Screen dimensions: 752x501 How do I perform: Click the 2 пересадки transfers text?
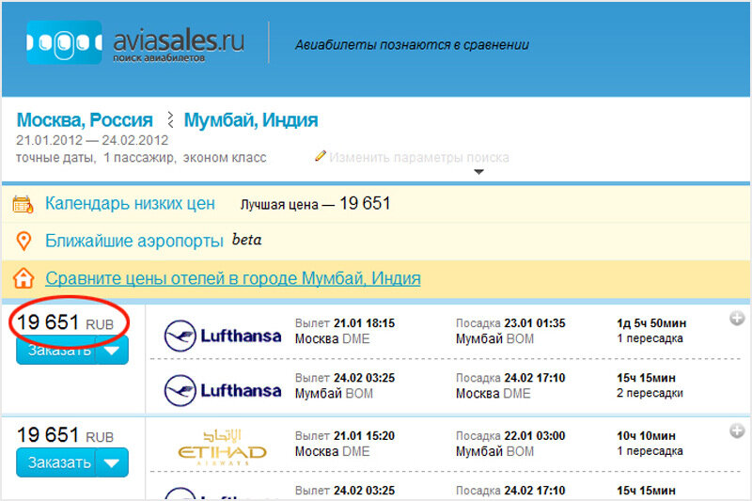coord(650,393)
